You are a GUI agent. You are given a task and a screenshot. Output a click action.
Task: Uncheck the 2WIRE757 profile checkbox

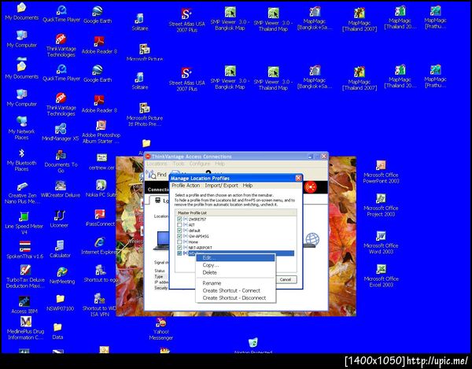(179, 219)
